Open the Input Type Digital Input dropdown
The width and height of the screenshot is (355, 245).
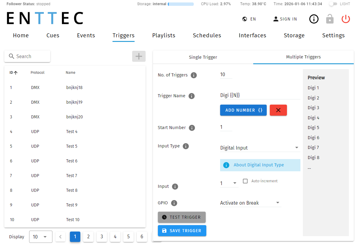(260, 148)
